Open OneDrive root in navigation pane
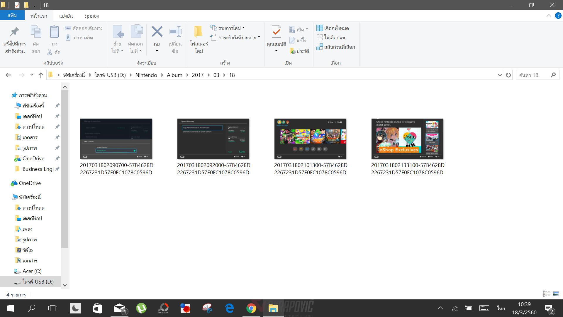The width and height of the screenshot is (563, 317). point(26,183)
